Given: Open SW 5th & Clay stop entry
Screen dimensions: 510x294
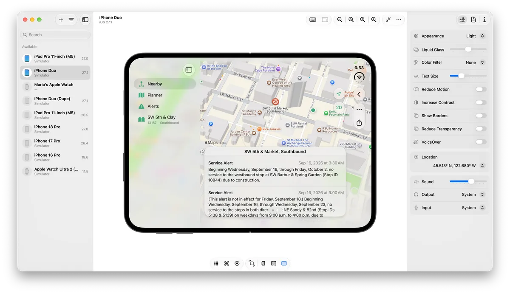Looking at the screenshot, I should click(165, 120).
